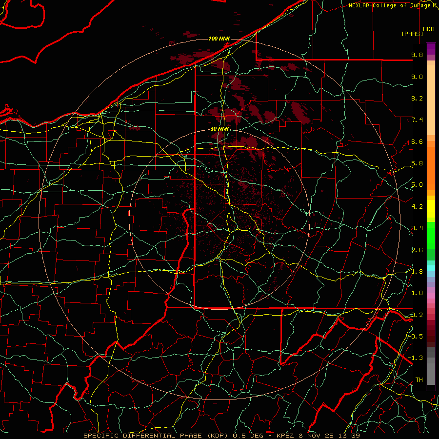Viewport: 439px width, 439px height.
Task: Click the 100 NMI range ring label
Action: coord(219,39)
